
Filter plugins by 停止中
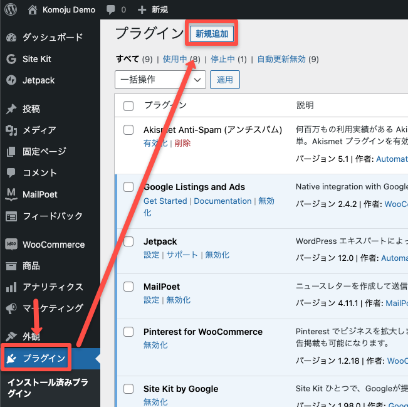[222, 59]
